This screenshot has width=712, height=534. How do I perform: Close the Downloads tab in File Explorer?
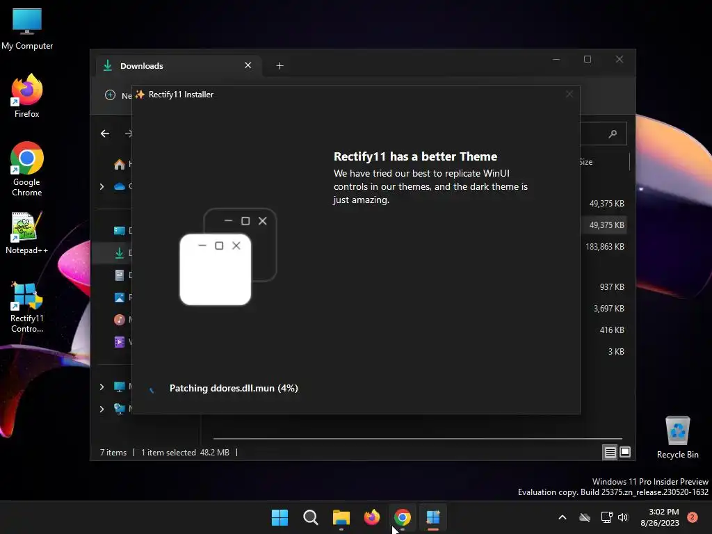[248, 65]
